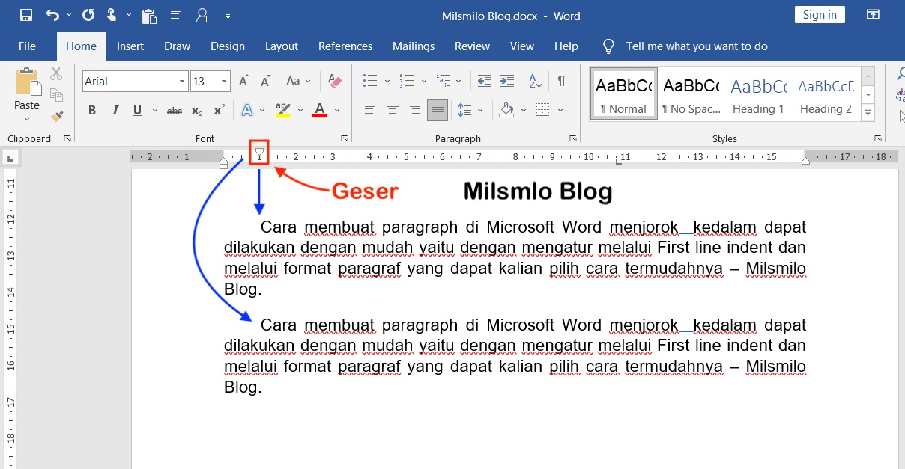Open the font size 13 dropdown
The height and width of the screenshot is (469, 905).
tap(224, 82)
